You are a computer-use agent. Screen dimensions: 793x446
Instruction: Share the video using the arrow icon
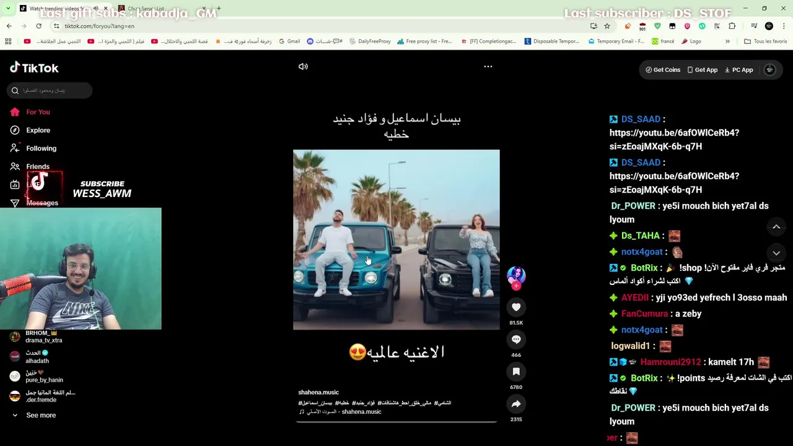click(516, 404)
